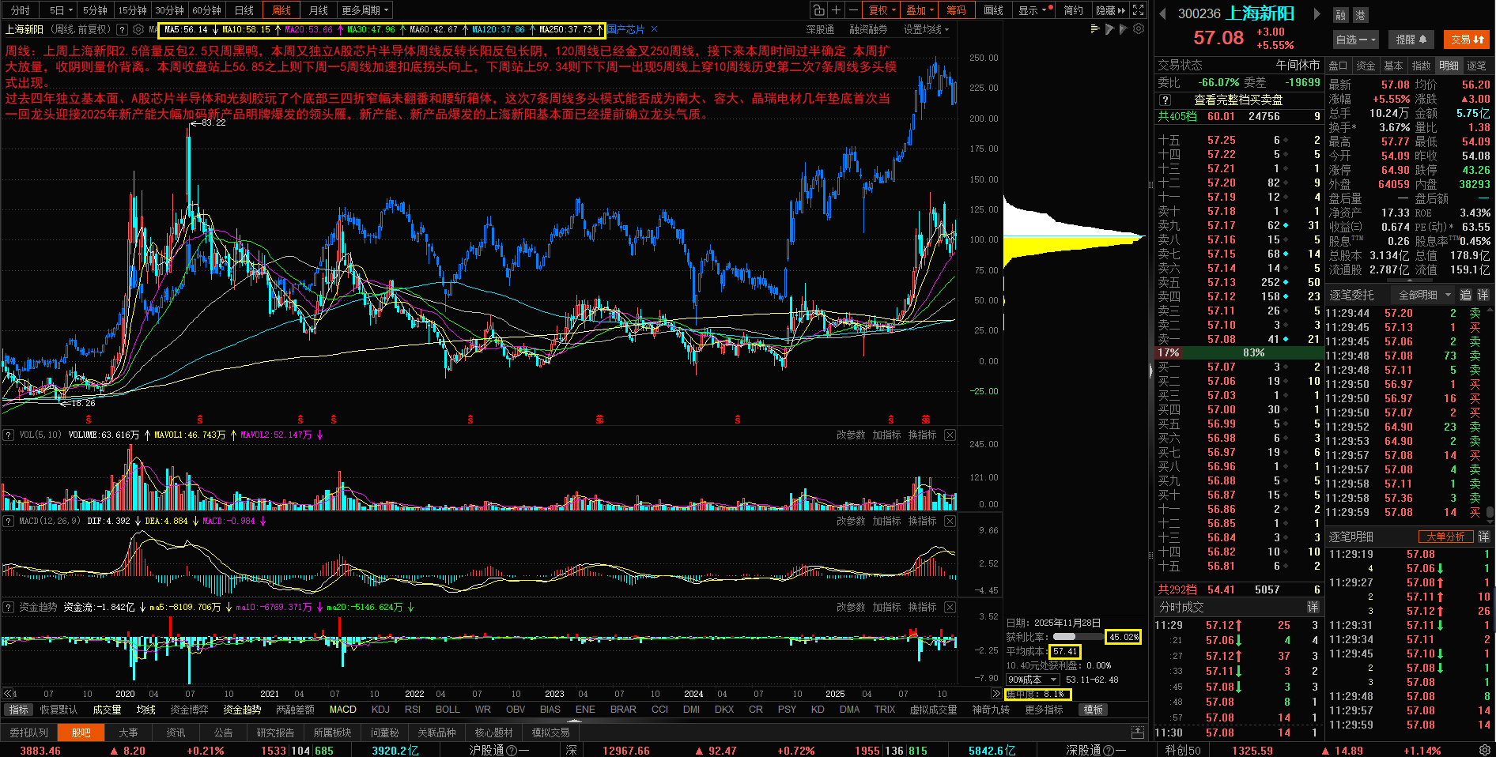Open chart settings gear beside 前复权 help icon

(x=138, y=30)
